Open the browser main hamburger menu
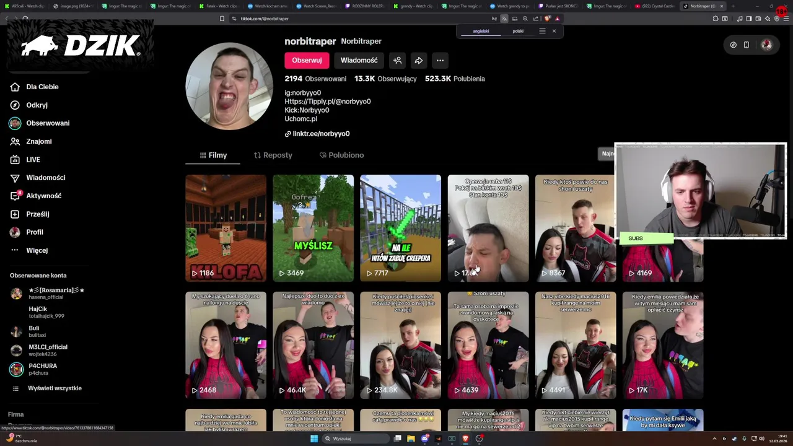 (786, 19)
